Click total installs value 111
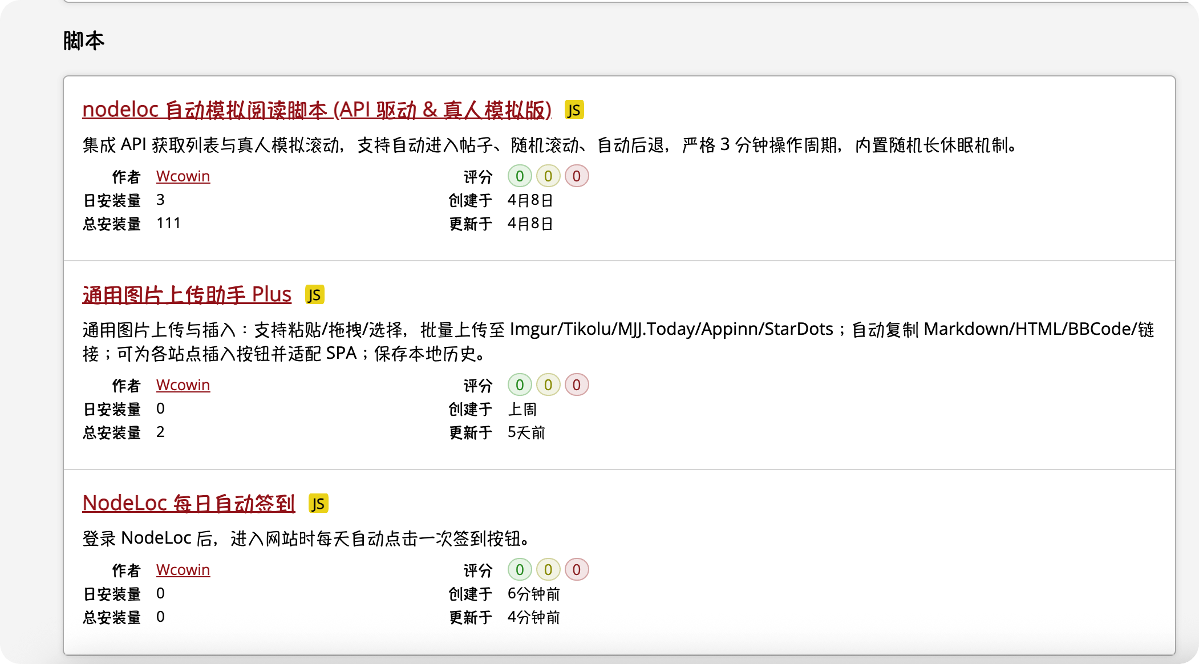1199x664 pixels. pyautogui.click(x=168, y=223)
